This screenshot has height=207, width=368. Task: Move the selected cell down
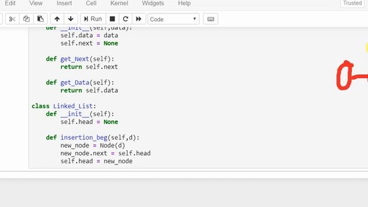[x=71, y=19]
